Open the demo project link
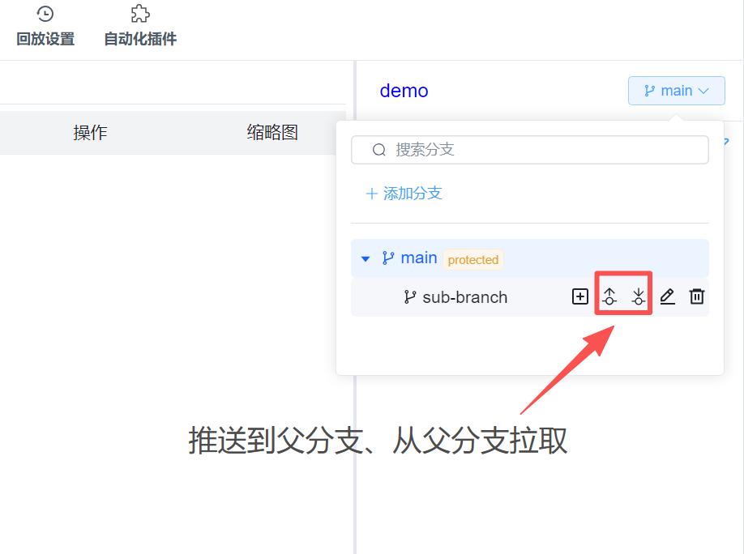Viewport: 744px width, 554px height. pos(404,91)
